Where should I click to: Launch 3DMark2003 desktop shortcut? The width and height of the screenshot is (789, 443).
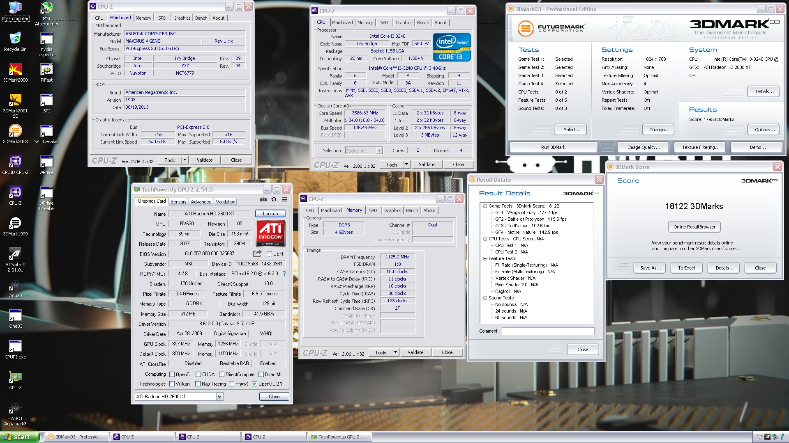pyautogui.click(x=15, y=134)
